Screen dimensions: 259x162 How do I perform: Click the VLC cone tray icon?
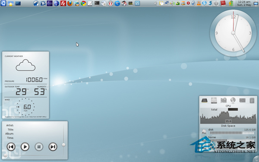pyautogui.click(x=199, y=3)
